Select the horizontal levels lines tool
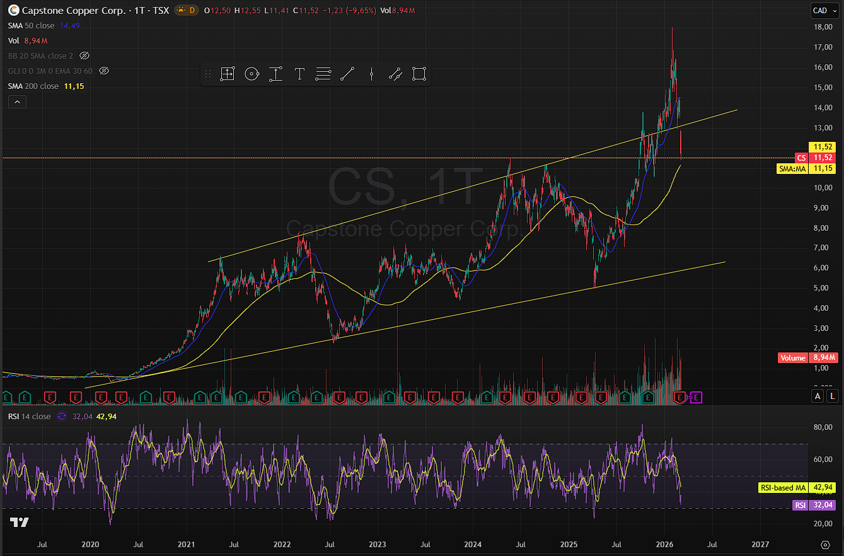 pos(323,74)
